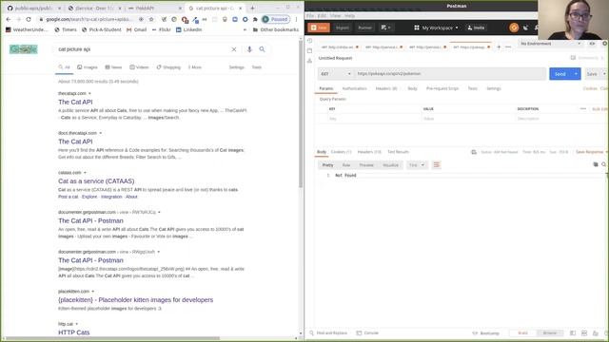Open Images search tab on Google

pos(88,67)
